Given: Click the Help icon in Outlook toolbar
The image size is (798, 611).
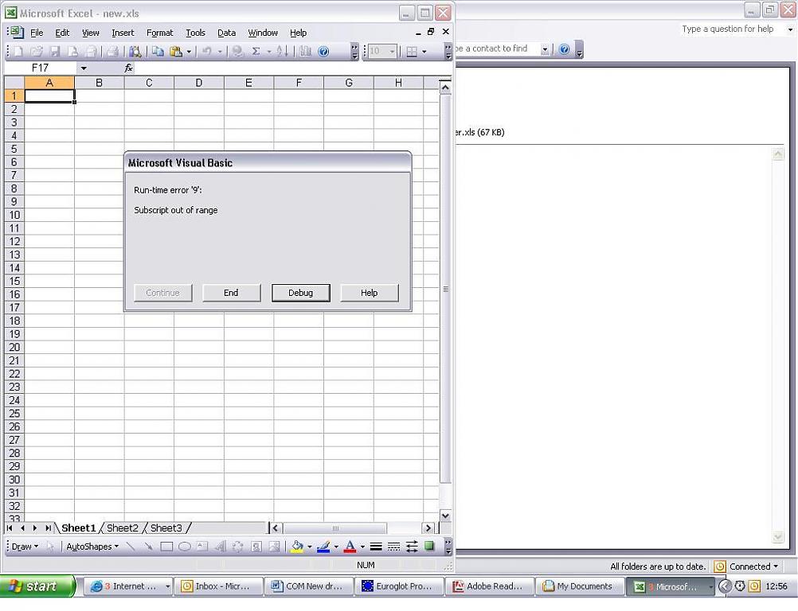Looking at the screenshot, I should (x=564, y=49).
